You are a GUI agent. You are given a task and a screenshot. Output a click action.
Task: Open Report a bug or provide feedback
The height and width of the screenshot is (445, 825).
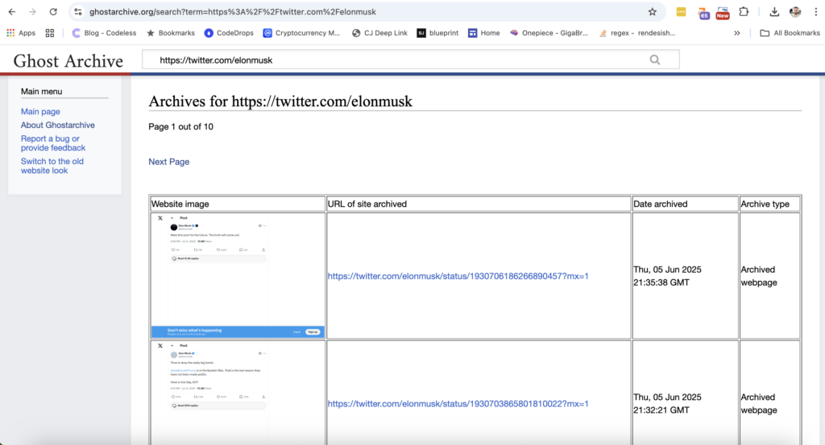tap(53, 143)
